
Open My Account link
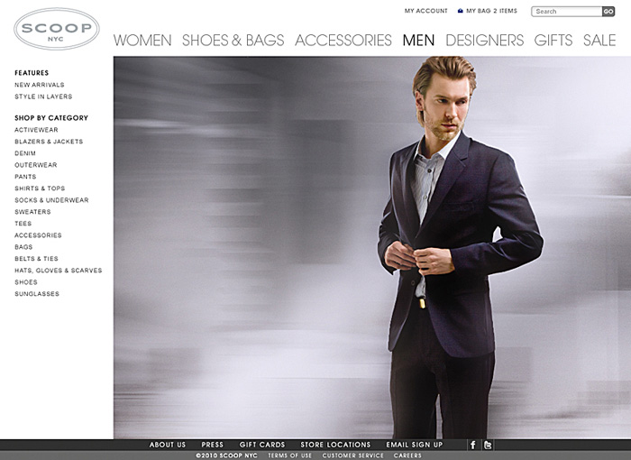click(x=425, y=11)
